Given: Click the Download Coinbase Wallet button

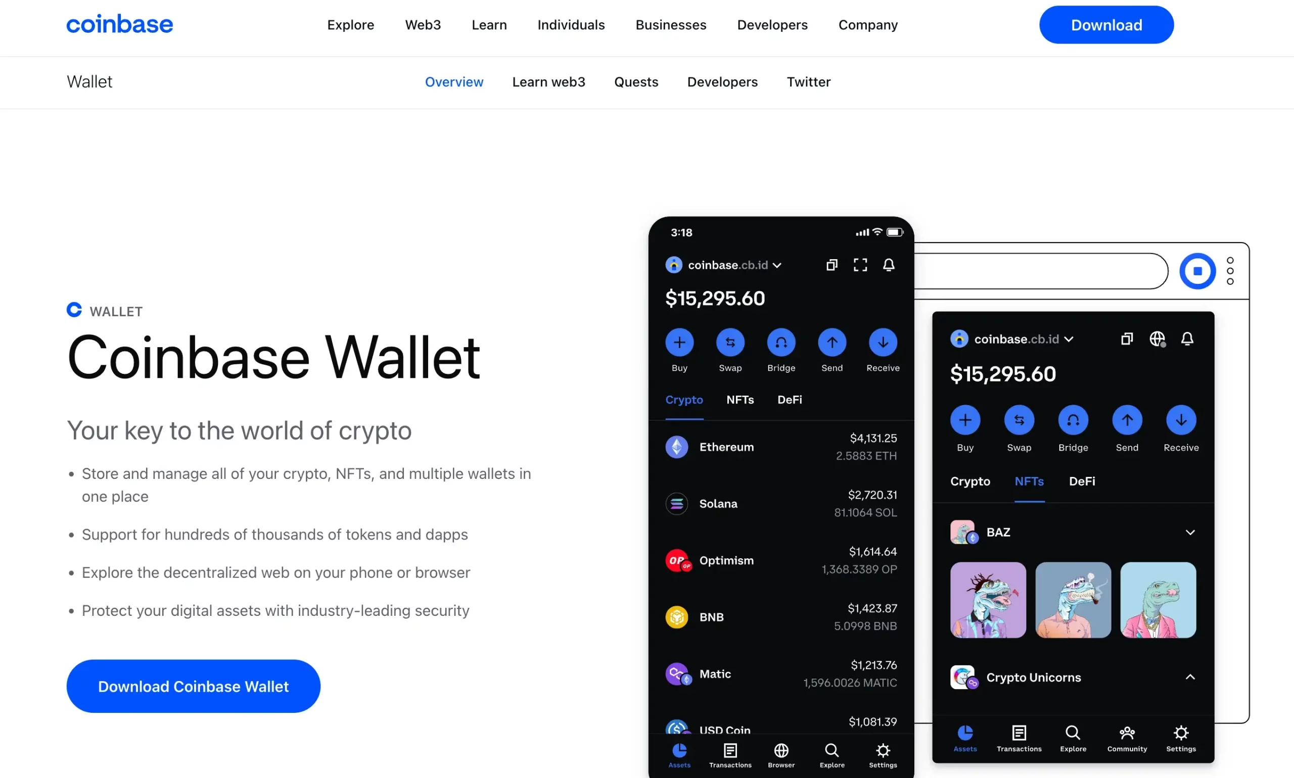Looking at the screenshot, I should click(x=193, y=686).
